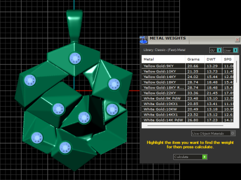Select the DWT column header
The width and height of the screenshot is (241, 180).
click(213, 59)
